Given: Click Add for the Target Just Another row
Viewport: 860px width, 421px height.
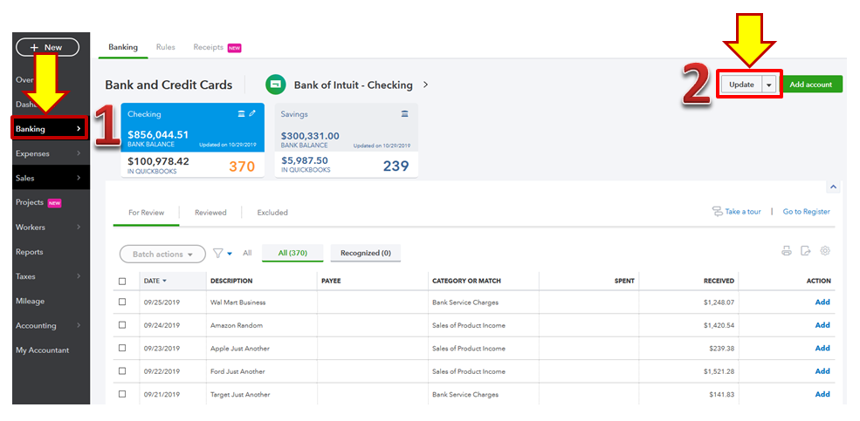Looking at the screenshot, I should [x=822, y=394].
